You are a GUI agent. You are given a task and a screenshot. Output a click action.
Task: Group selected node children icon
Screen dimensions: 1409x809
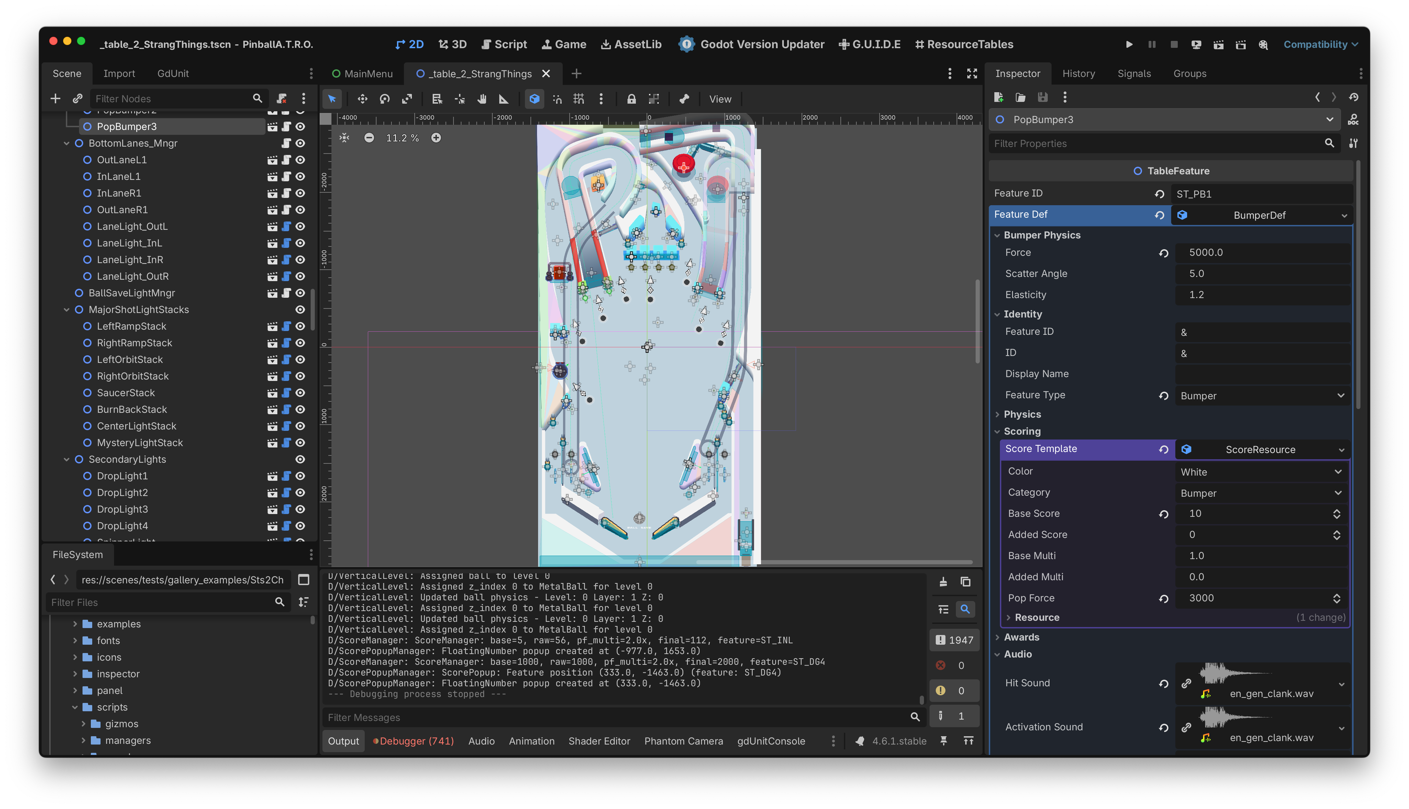point(654,99)
